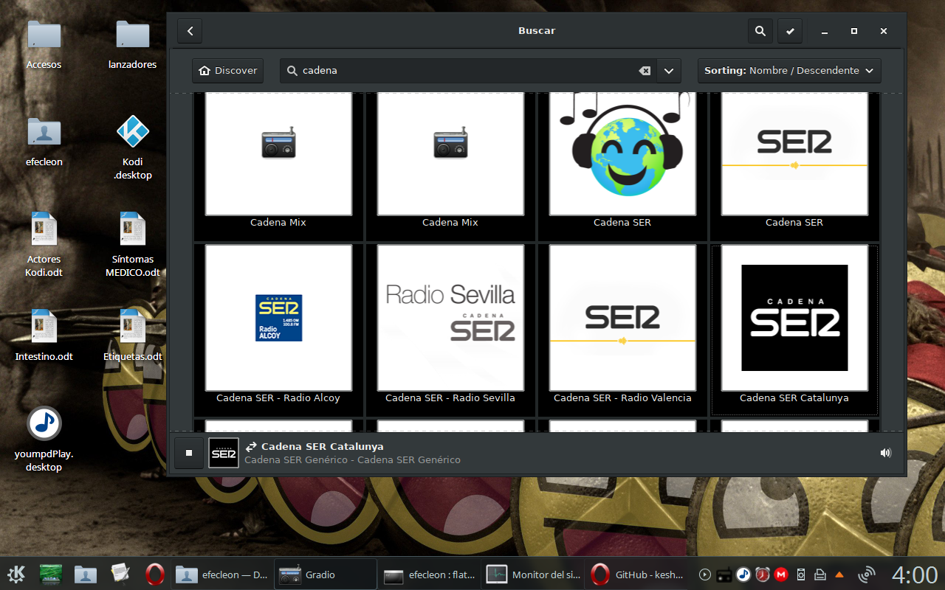Open the Sorting: Nombre / Descendente dropdown
Viewport: 945px width, 590px height.
point(789,71)
